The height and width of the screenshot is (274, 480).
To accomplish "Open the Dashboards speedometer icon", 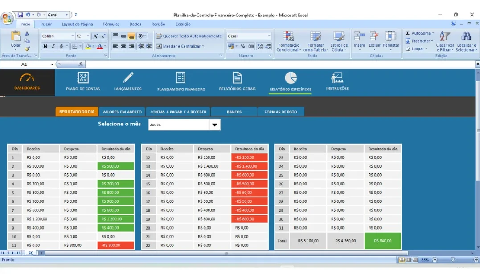I will pyautogui.click(x=27, y=78).
